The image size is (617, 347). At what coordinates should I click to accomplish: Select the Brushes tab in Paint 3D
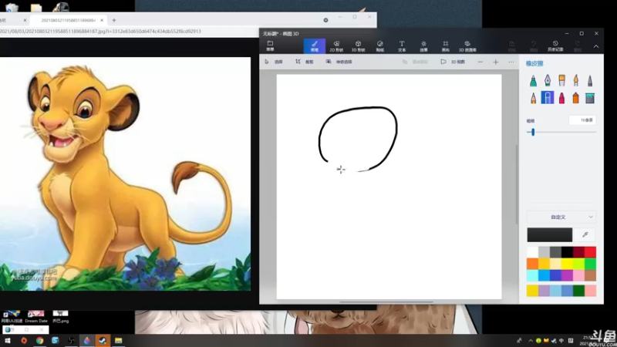[x=315, y=46]
